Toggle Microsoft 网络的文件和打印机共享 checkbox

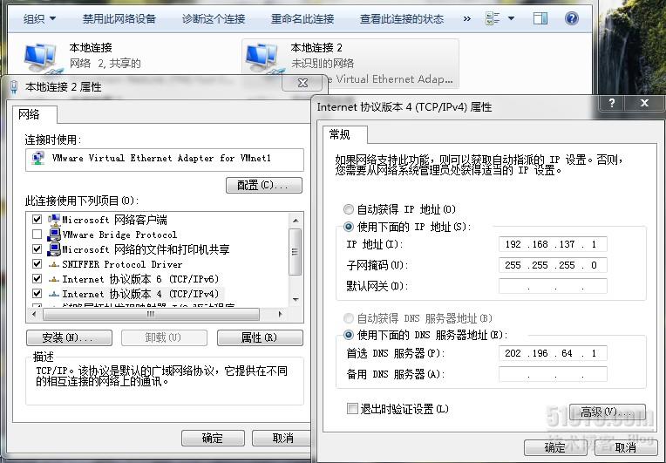coord(37,249)
